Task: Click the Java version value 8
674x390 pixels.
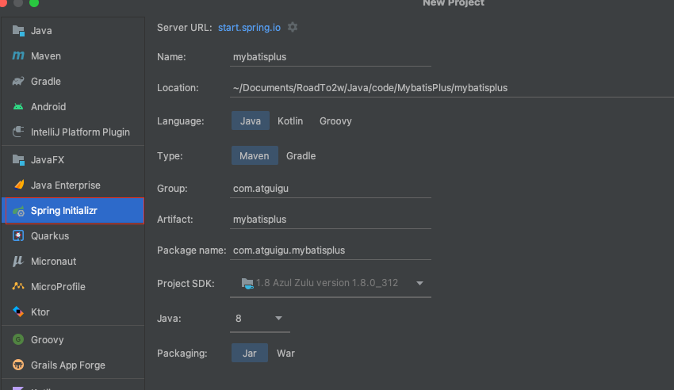Action: pyautogui.click(x=239, y=319)
